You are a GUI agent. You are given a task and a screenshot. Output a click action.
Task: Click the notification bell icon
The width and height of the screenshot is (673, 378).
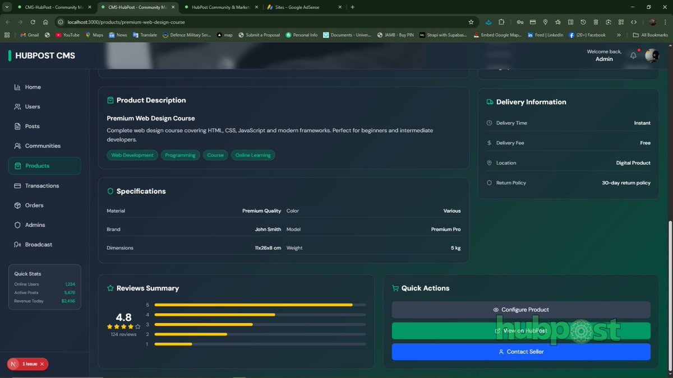click(633, 55)
